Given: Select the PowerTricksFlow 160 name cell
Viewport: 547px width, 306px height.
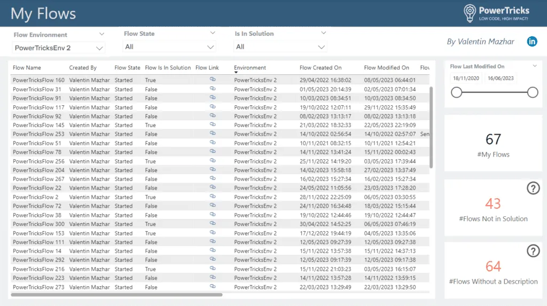Looking at the screenshot, I should [38, 80].
